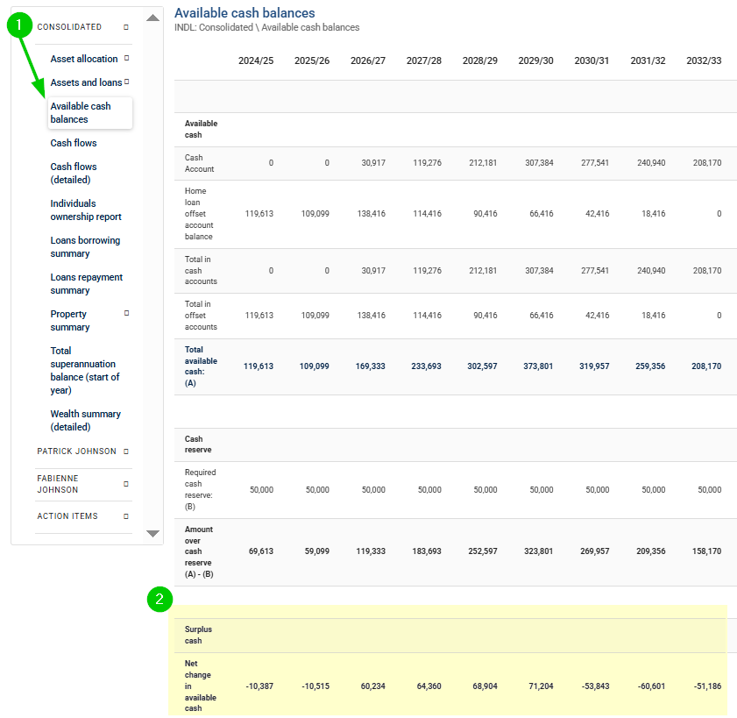Open the Cash flows (detailed) report

pyautogui.click(x=74, y=173)
